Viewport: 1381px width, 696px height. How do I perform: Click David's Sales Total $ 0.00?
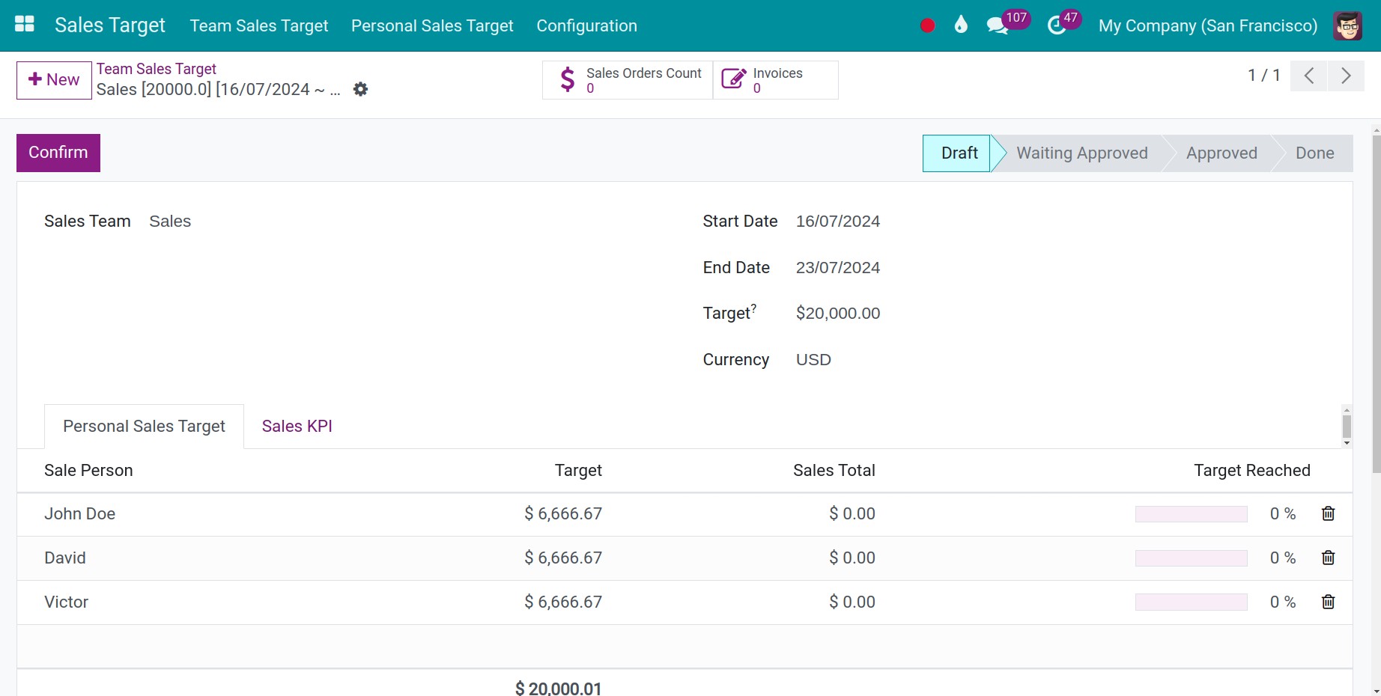852,558
